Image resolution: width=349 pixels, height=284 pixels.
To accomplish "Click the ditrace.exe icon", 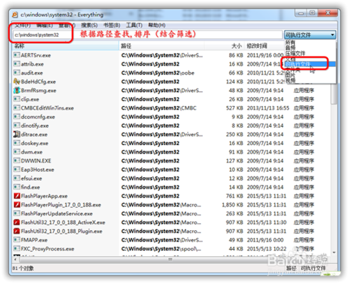I will pyautogui.click(x=17, y=134).
